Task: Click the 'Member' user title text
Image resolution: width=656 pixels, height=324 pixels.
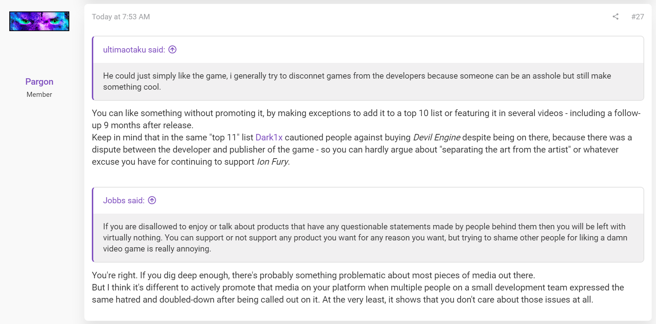Action: click(x=39, y=94)
